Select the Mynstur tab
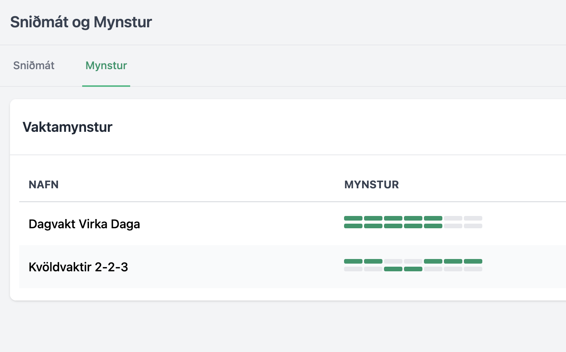566x352 pixels. click(x=106, y=65)
